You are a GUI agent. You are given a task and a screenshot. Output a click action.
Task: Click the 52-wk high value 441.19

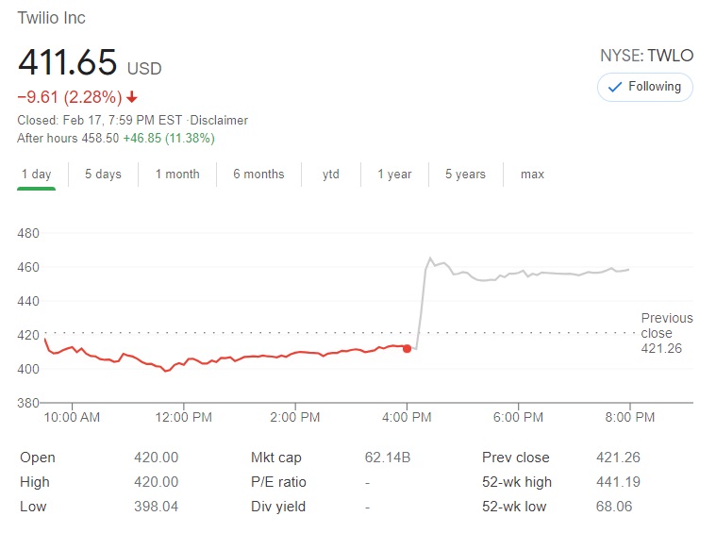(x=618, y=482)
